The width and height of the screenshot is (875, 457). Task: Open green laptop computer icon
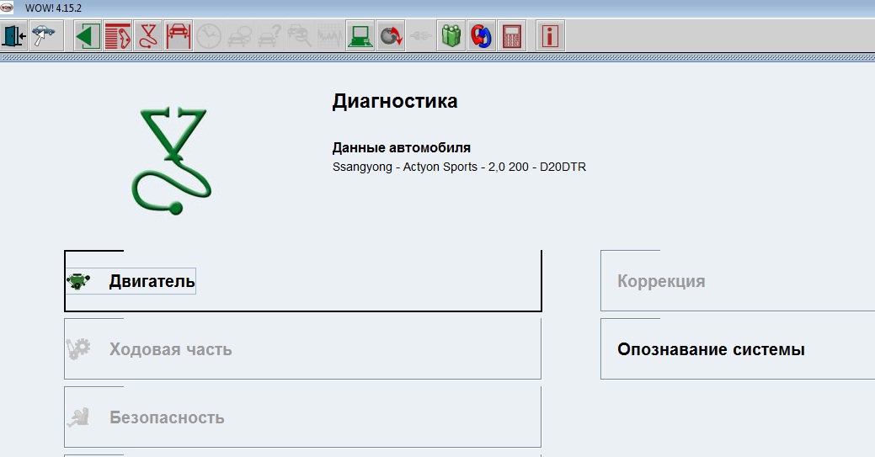pyautogui.click(x=360, y=36)
